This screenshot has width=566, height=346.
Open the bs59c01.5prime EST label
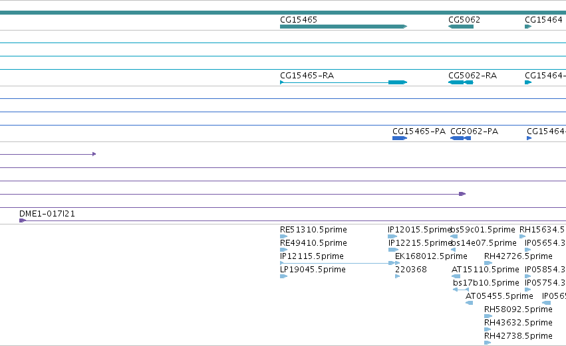coord(484,230)
